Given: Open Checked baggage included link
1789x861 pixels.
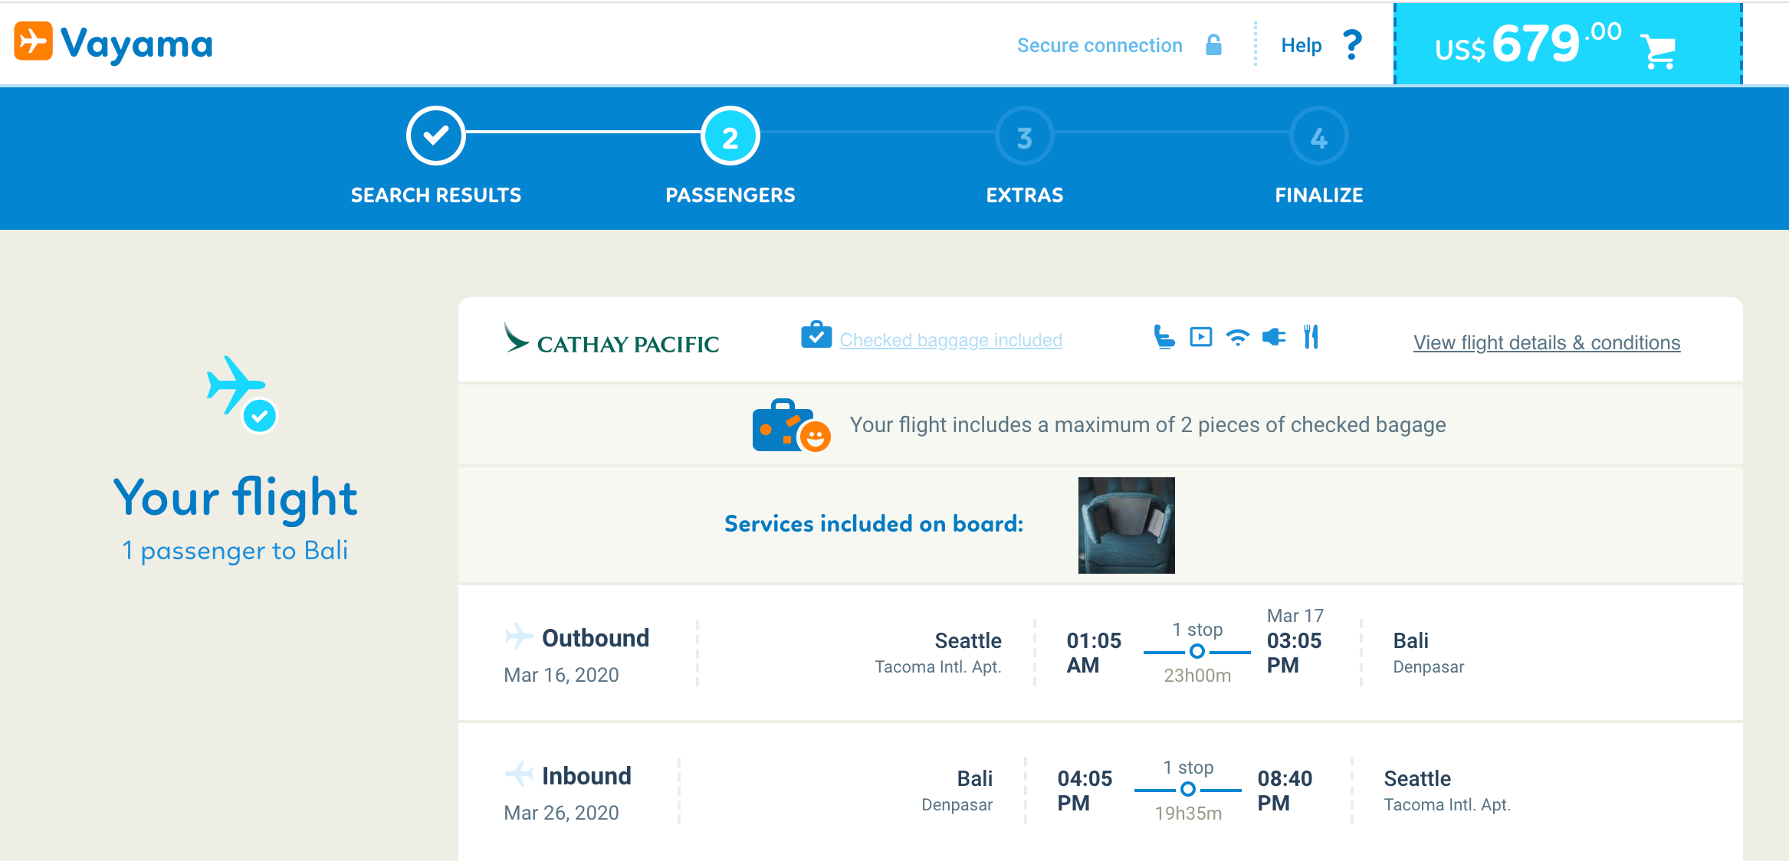Looking at the screenshot, I should (950, 340).
